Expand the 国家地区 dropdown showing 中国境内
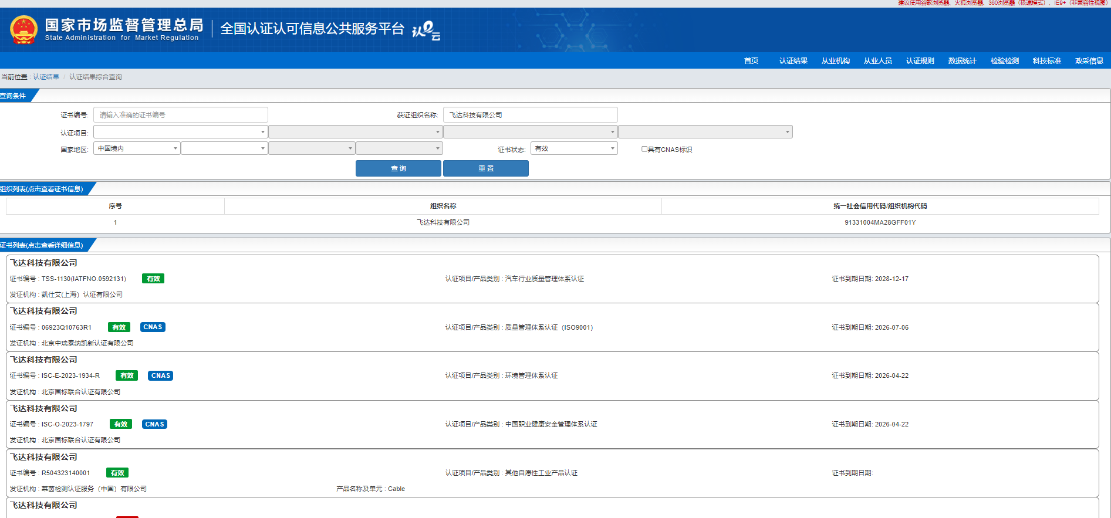 click(x=137, y=148)
